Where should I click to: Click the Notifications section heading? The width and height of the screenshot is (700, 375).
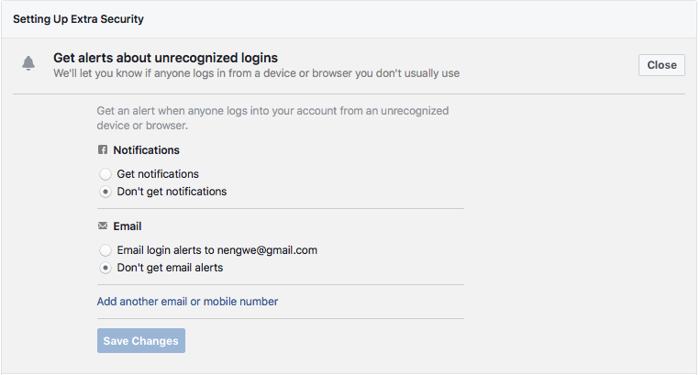click(x=147, y=149)
